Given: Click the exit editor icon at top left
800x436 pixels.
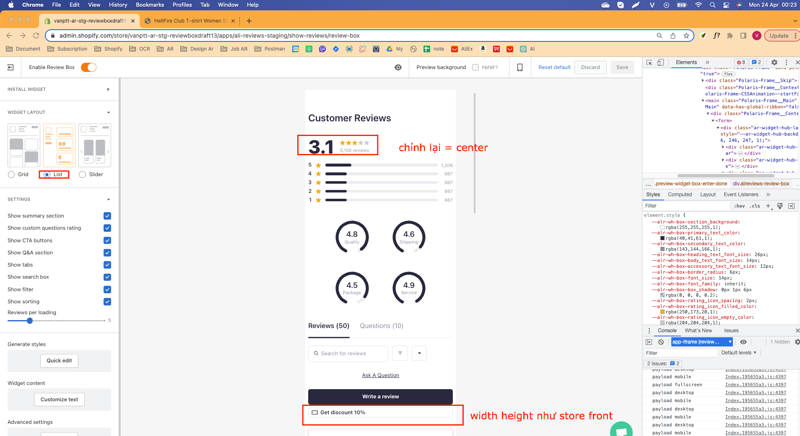Looking at the screenshot, I should 10,67.
